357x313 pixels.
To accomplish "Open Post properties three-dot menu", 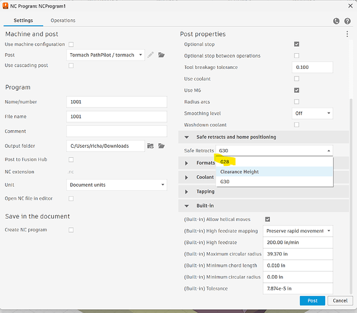I will tap(347, 34).
